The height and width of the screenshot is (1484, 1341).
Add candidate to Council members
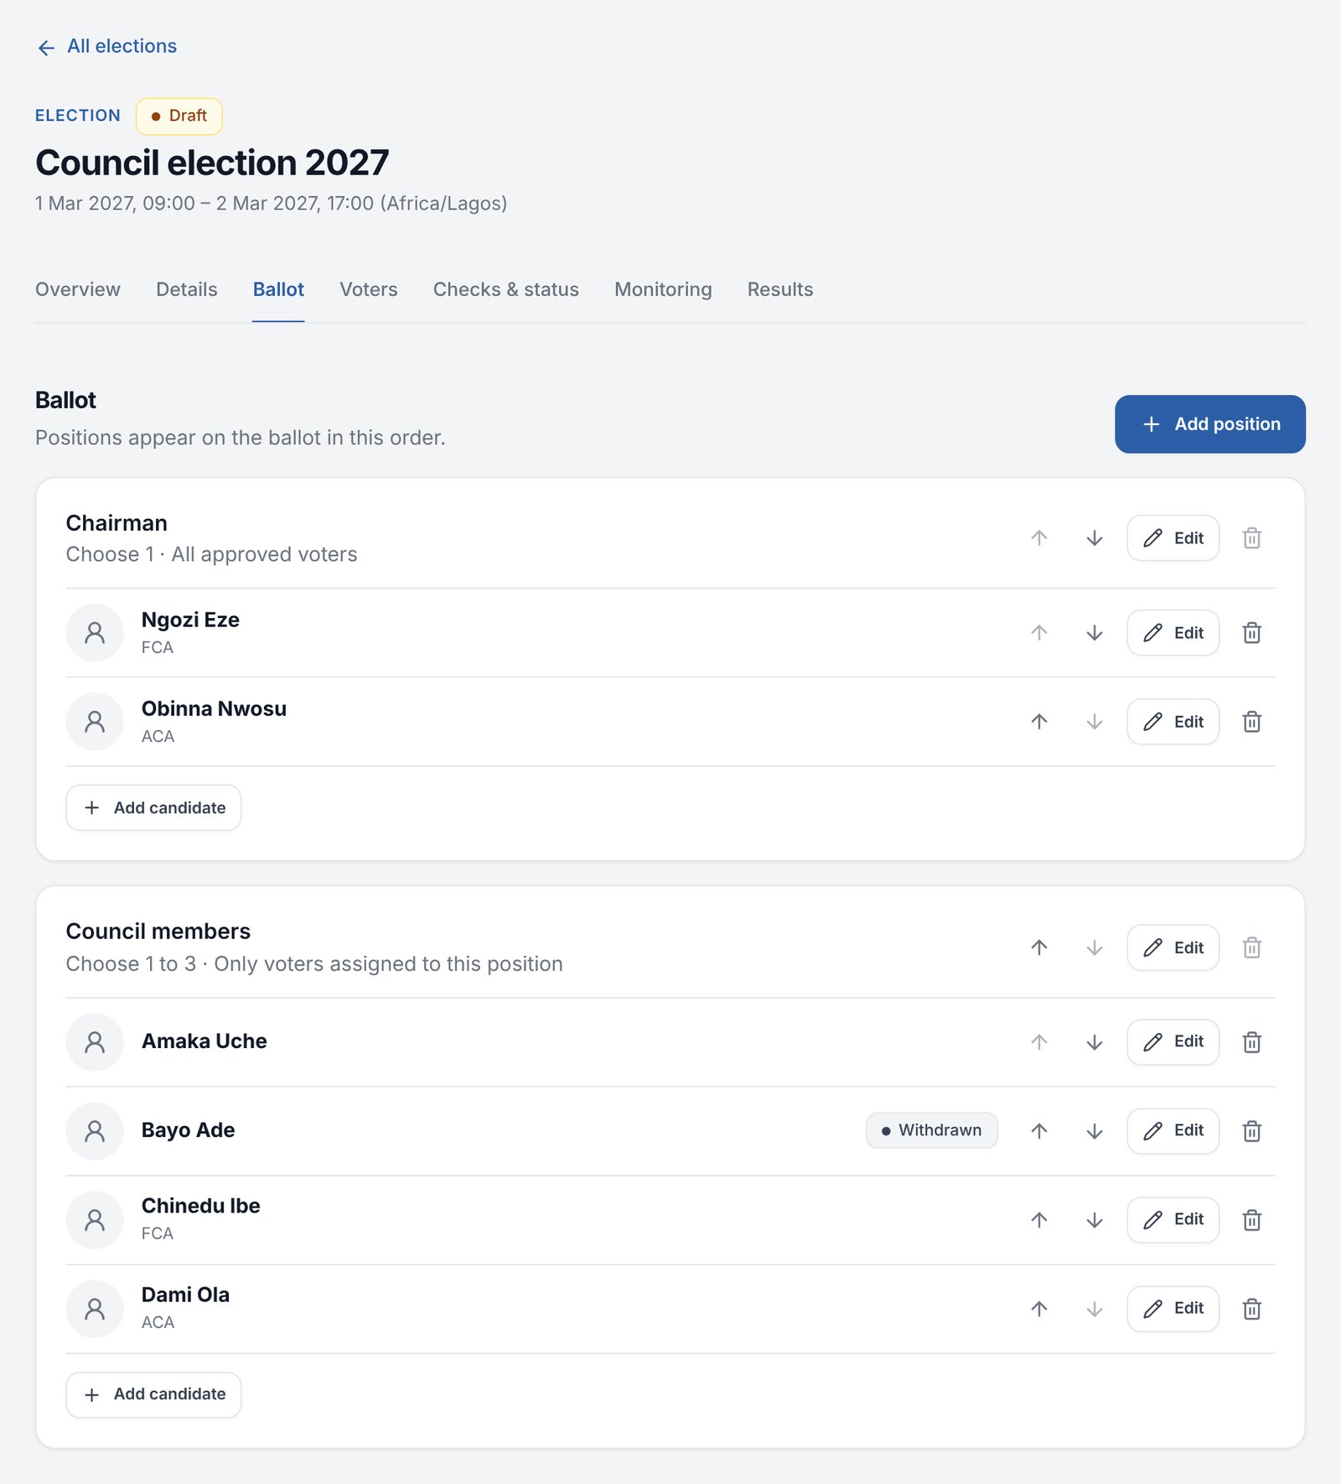[x=153, y=1394]
